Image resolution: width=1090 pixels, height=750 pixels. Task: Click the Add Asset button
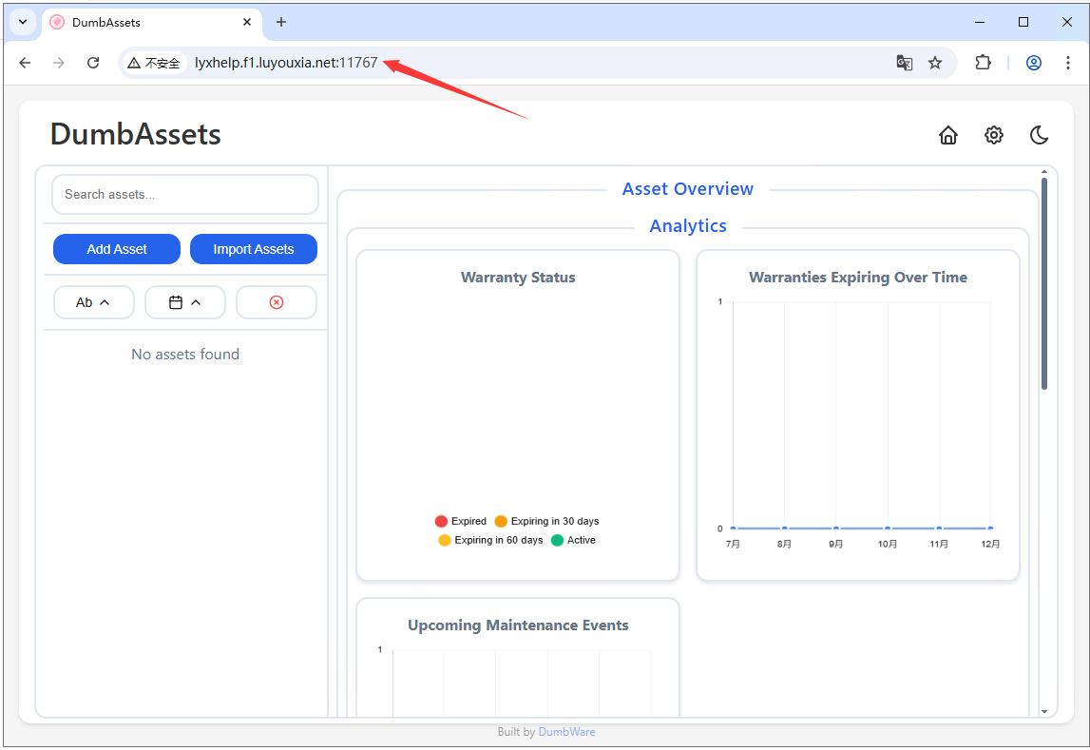point(117,249)
